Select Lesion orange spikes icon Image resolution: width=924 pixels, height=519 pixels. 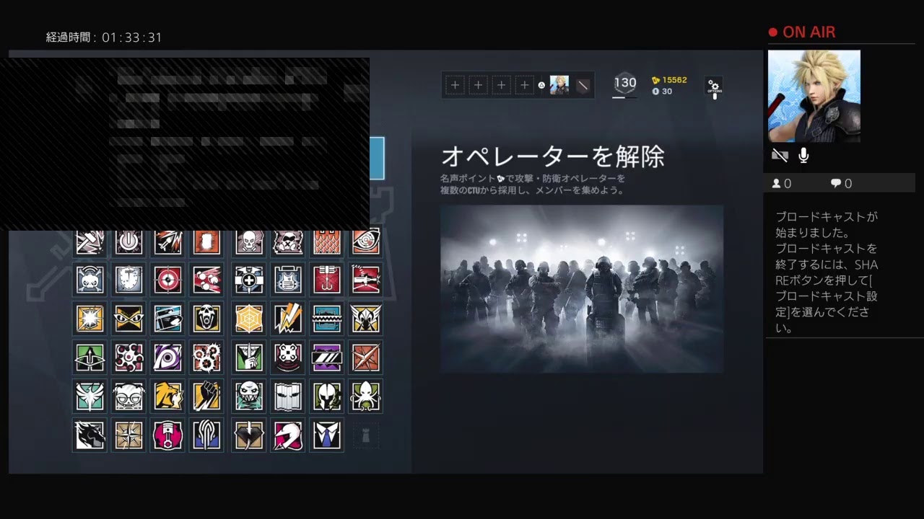366,358
